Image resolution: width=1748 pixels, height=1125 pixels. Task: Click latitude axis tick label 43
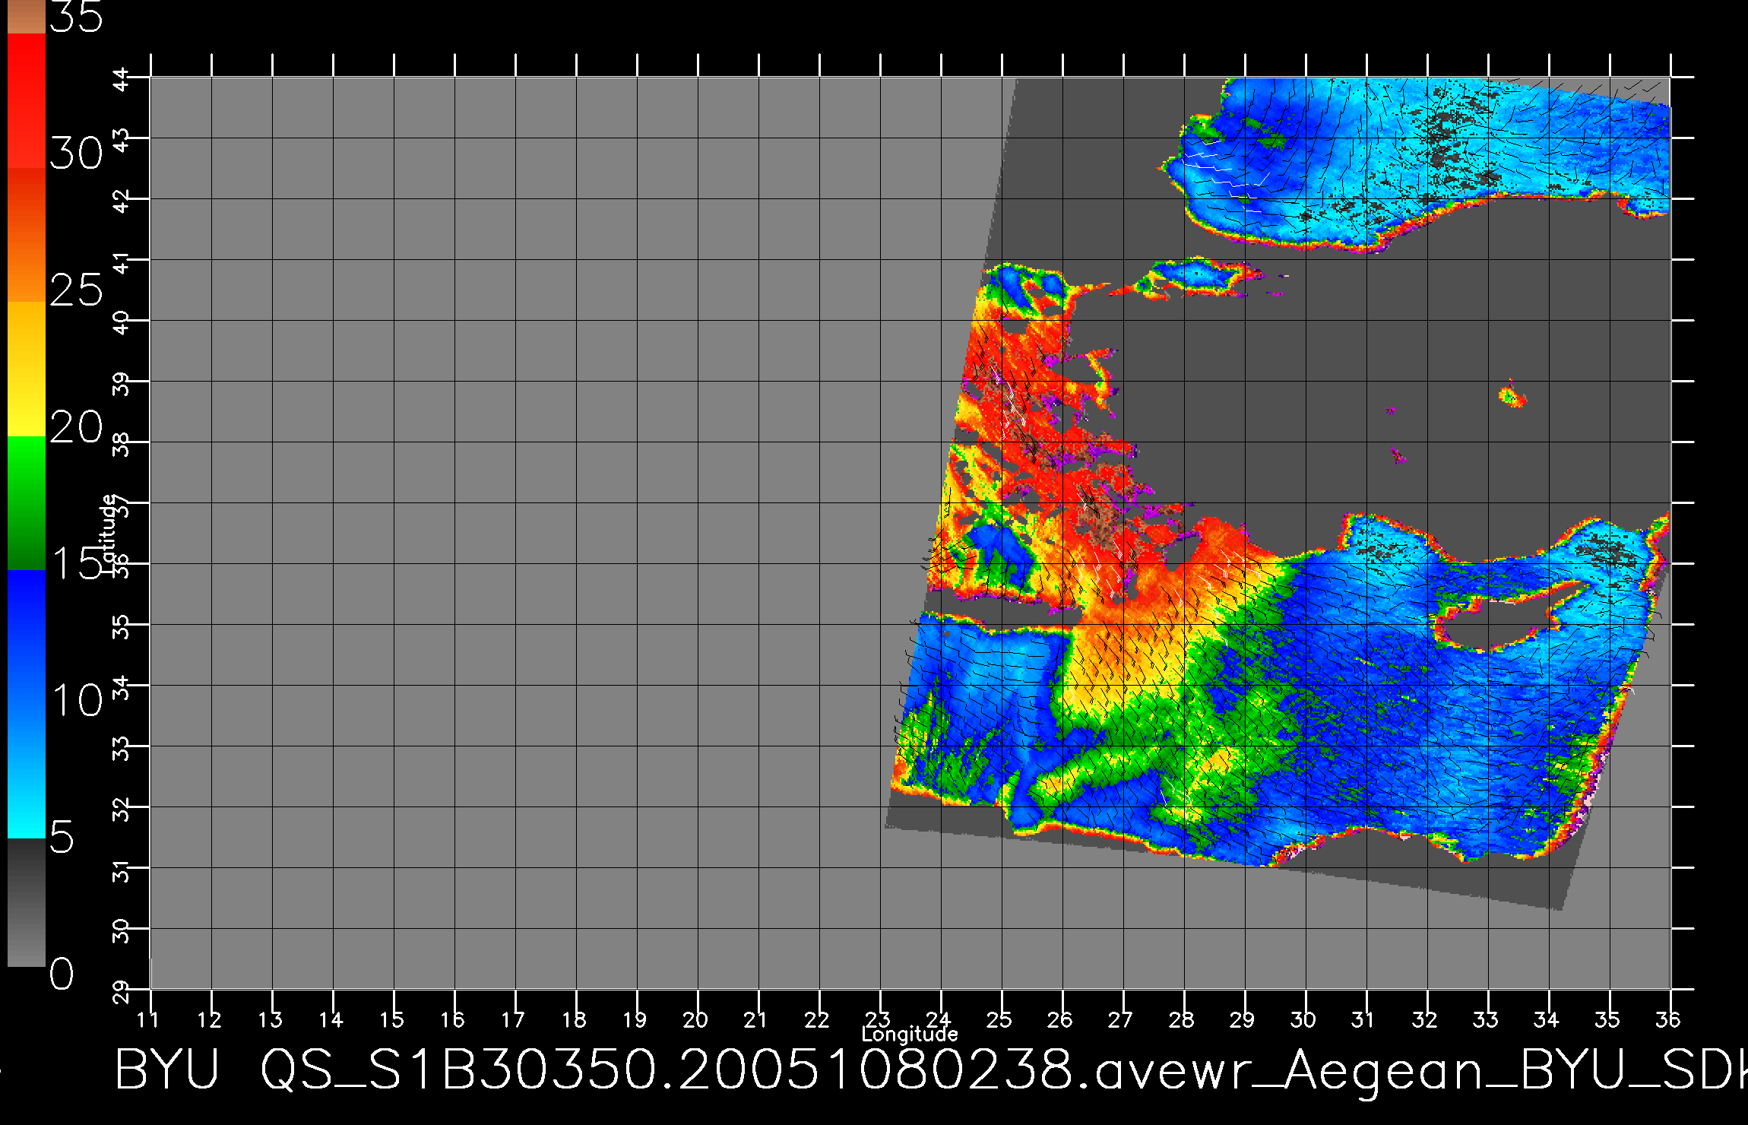[x=122, y=140]
